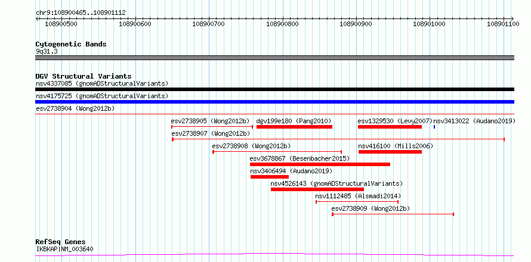Select the nsv1112485 thin red variant line

(x=357, y=202)
